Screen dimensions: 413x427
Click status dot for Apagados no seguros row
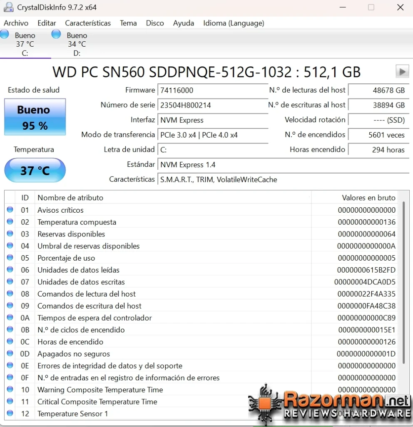[x=10, y=353]
